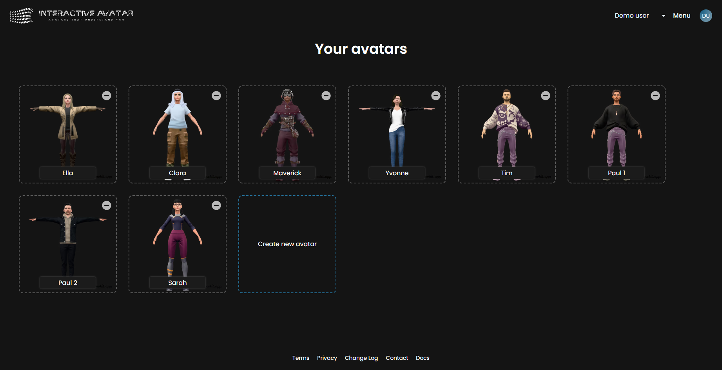Click the minus icon on Yvonne's avatar
The height and width of the screenshot is (370, 722).
(x=436, y=95)
